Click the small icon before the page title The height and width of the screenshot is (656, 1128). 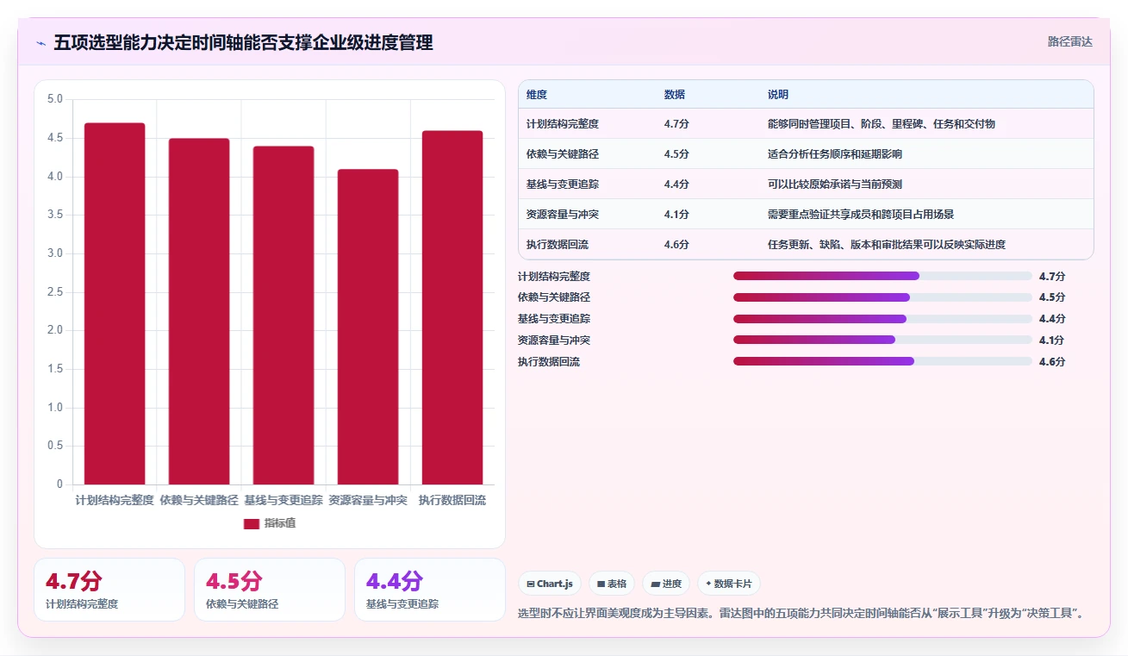coord(41,42)
